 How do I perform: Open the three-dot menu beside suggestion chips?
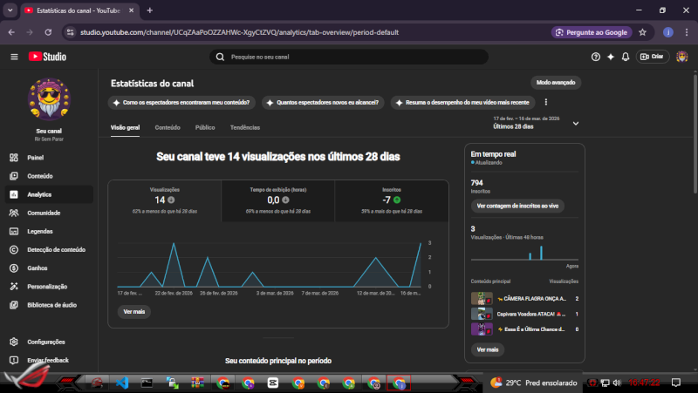pos(546,102)
